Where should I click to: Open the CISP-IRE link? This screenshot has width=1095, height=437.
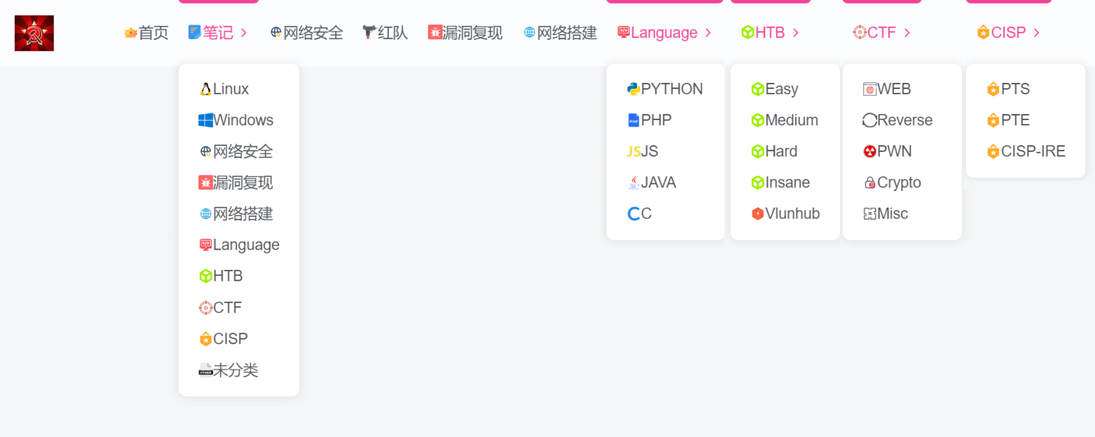(x=1033, y=151)
